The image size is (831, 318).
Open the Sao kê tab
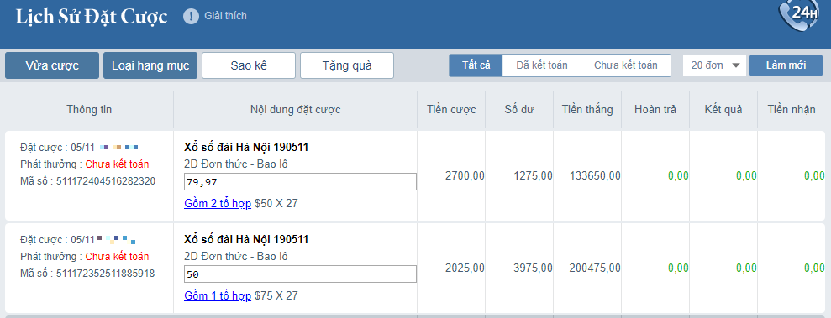tap(249, 65)
